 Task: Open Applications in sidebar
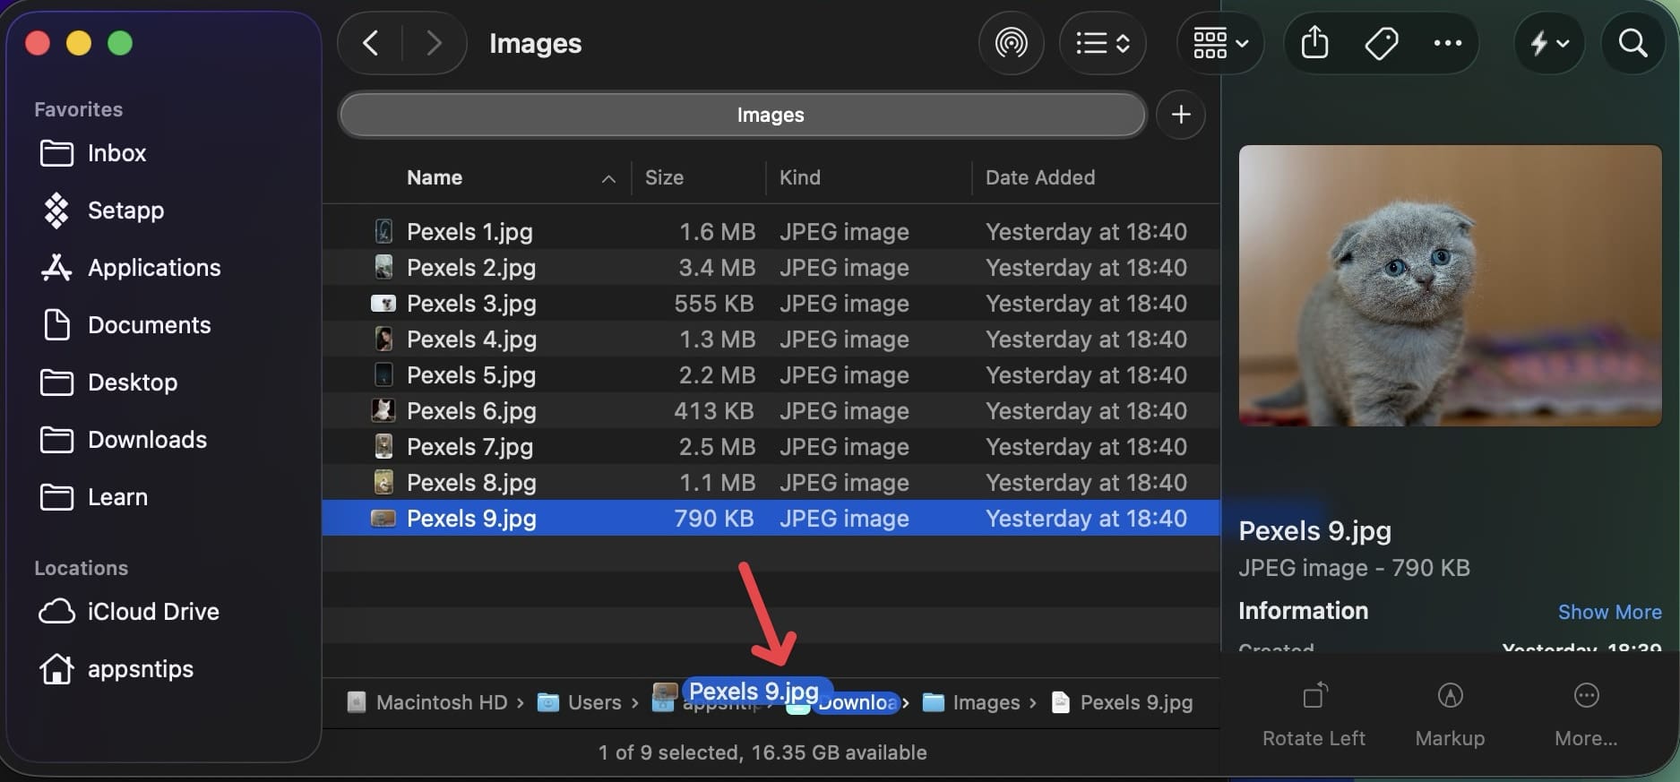click(131, 268)
